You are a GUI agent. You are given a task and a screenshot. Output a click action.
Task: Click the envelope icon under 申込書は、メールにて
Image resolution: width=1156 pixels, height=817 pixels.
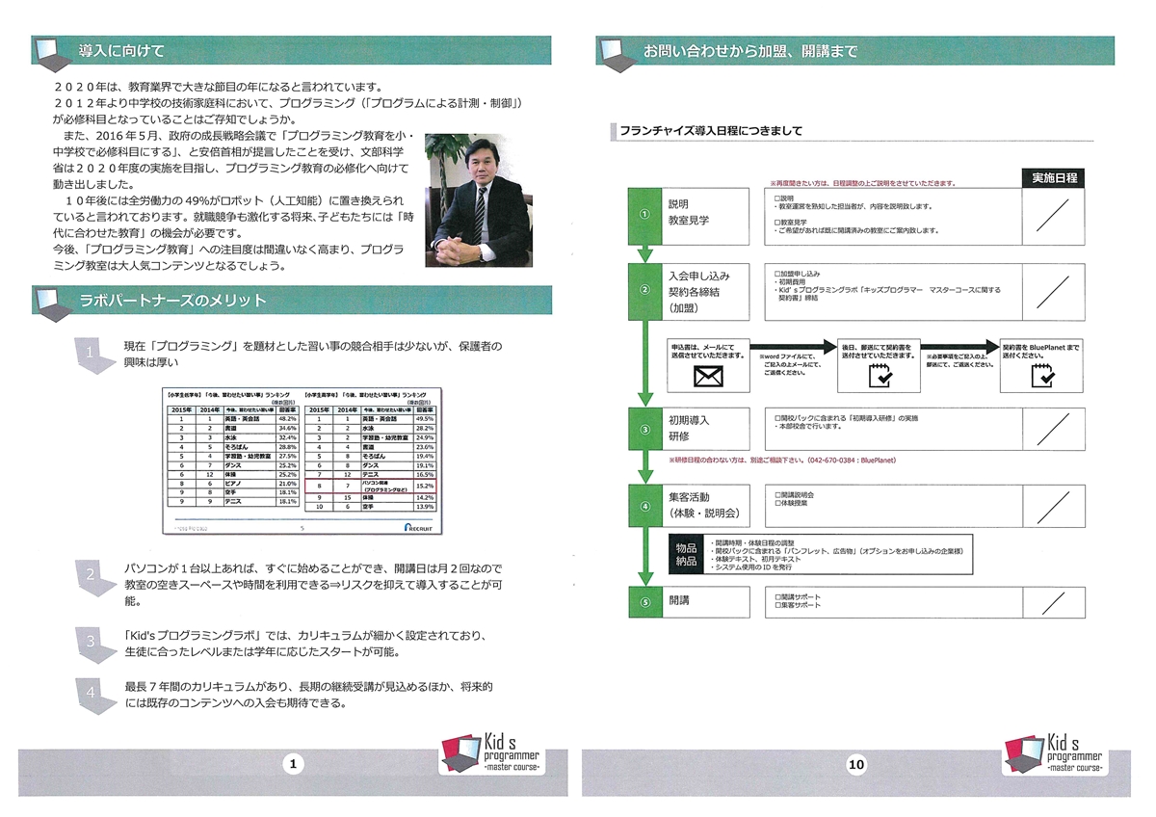point(708,377)
